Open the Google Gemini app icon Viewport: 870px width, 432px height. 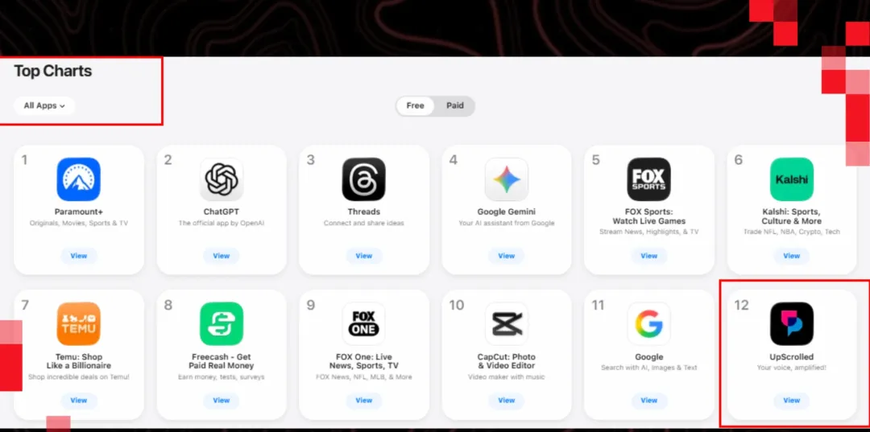[x=507, y=179]
